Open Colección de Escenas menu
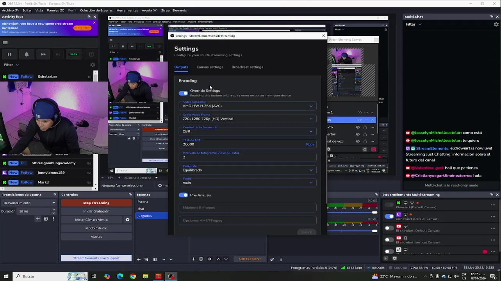 [96, 10]
